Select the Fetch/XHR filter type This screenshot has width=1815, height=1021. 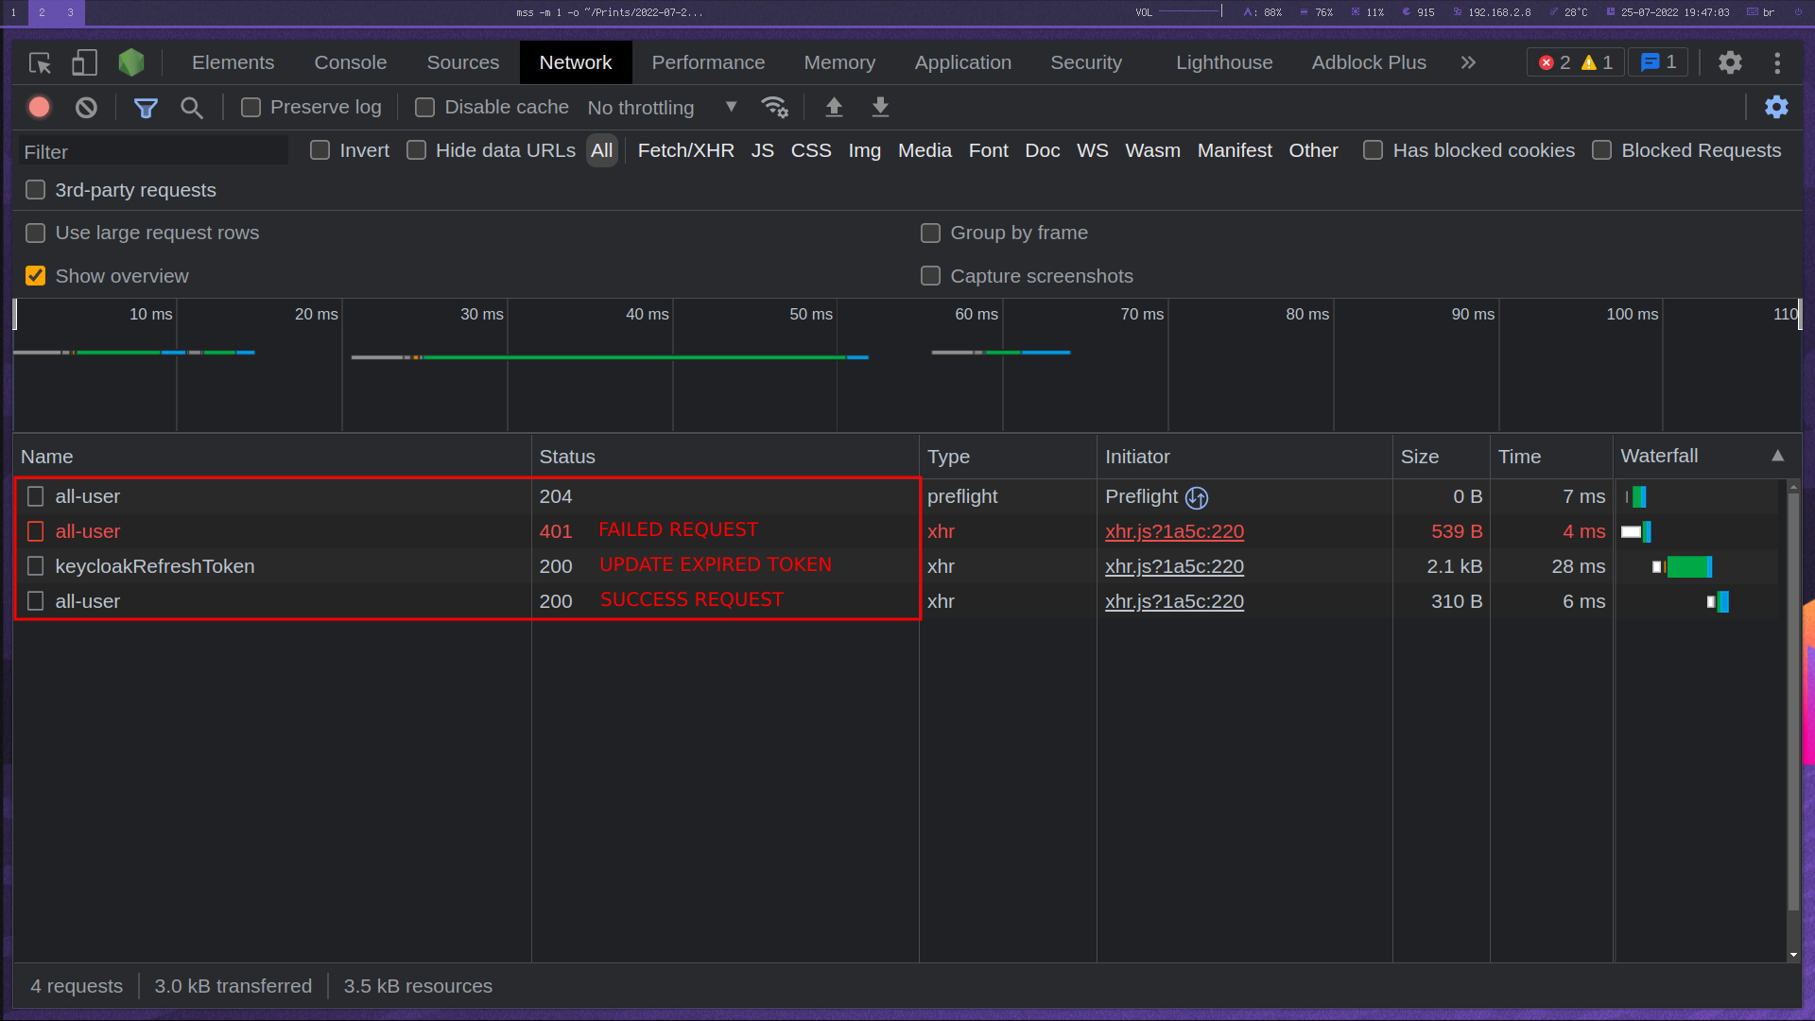(x=685, y=151)
